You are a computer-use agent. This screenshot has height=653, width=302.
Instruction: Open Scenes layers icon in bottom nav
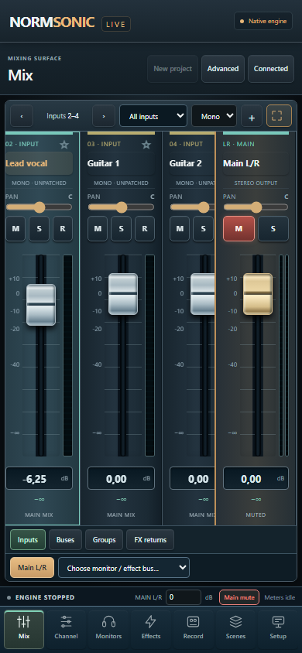pyautogui.click(x=235, y=622)
